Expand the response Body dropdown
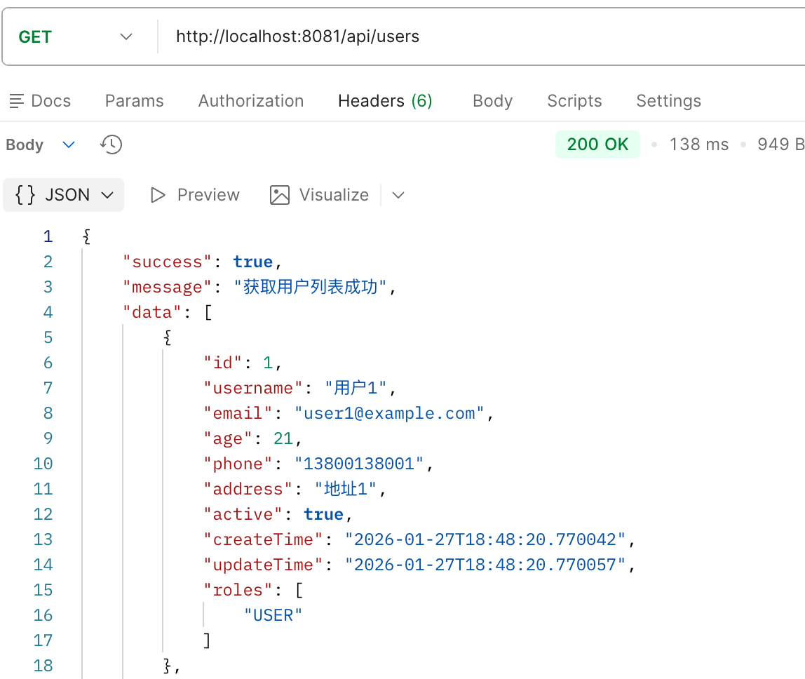Screen dimensions: 805x679 41,144
